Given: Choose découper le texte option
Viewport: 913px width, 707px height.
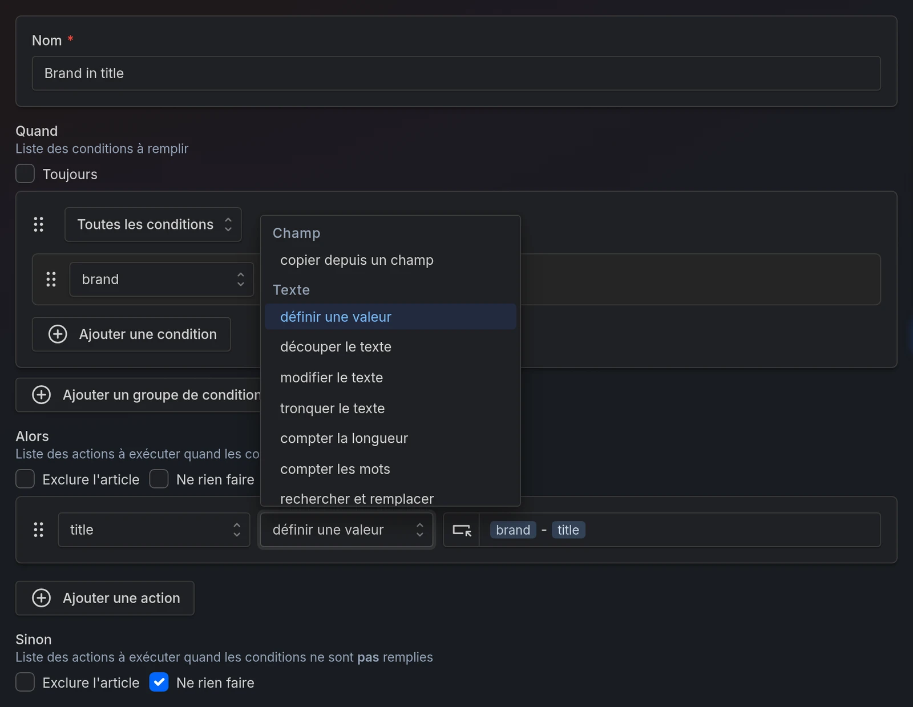Looking at the screenshot, I should point(390,347).
